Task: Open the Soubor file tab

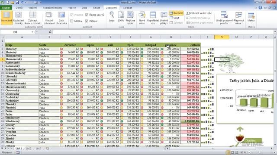Action: pos(6,8)
